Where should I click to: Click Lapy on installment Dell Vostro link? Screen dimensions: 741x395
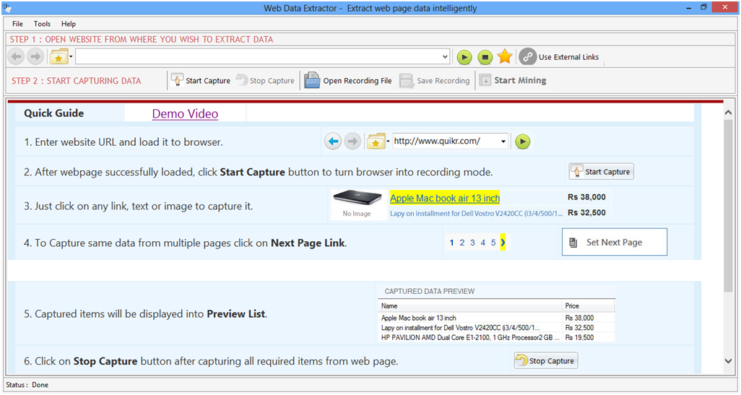click(x=476, y=214)
